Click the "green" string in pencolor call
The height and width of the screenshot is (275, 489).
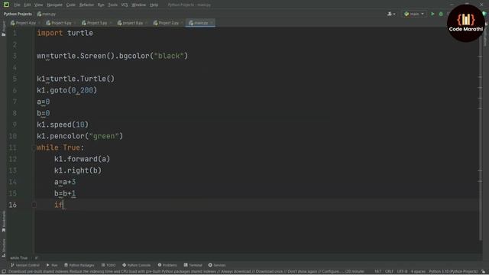coord(104,136)
